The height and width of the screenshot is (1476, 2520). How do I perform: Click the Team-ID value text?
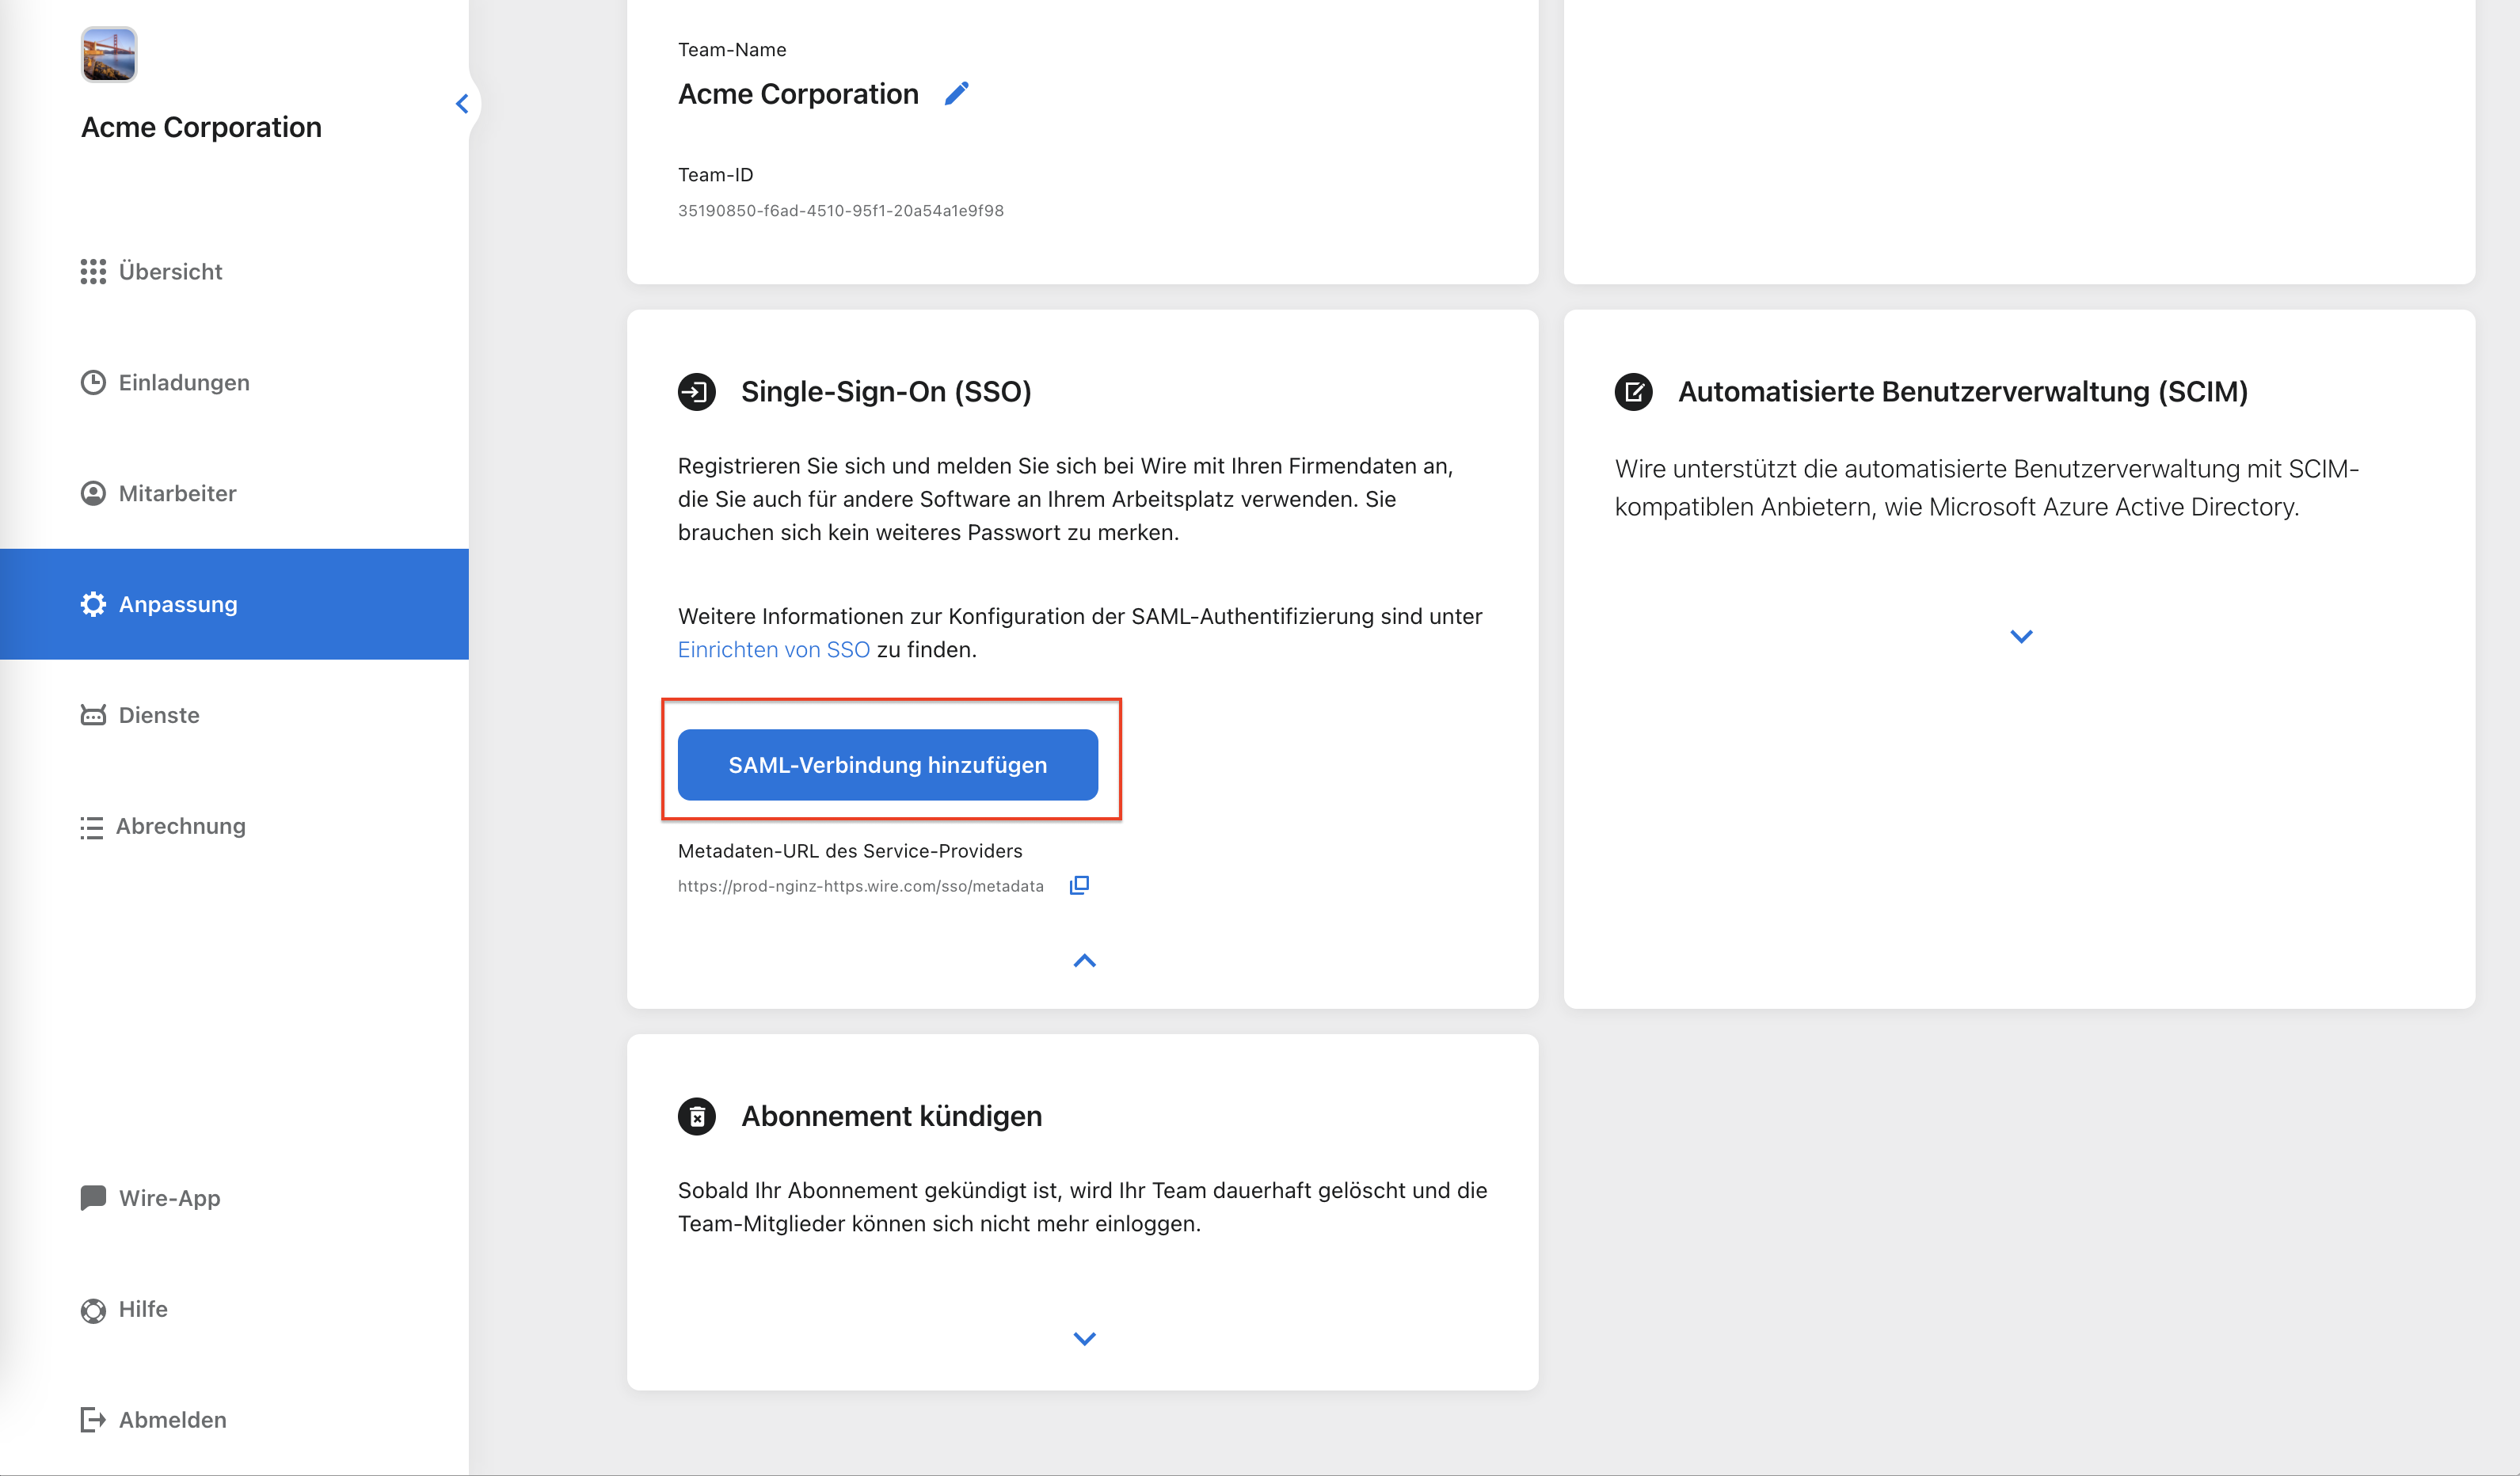click(x=841, y=210)
